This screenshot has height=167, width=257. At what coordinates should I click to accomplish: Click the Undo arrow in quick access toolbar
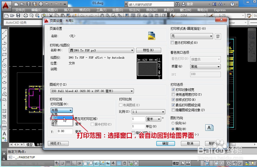[x=47, y=4]
